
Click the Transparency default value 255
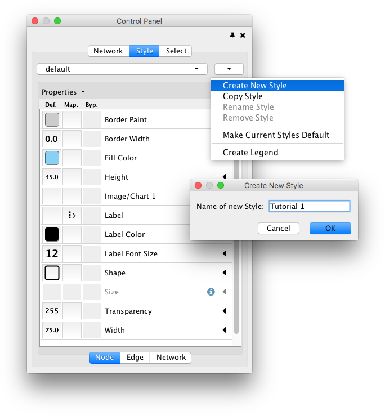[x=52, y=311]
